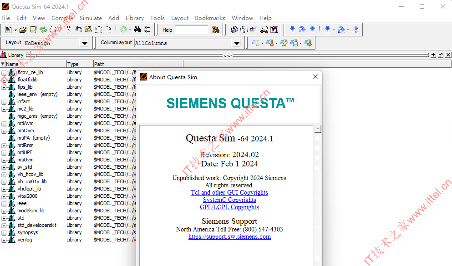The height and width of the screenshot is (266, 452).
Task: Expand the mtiUvm library node
Action: (4, 160)
